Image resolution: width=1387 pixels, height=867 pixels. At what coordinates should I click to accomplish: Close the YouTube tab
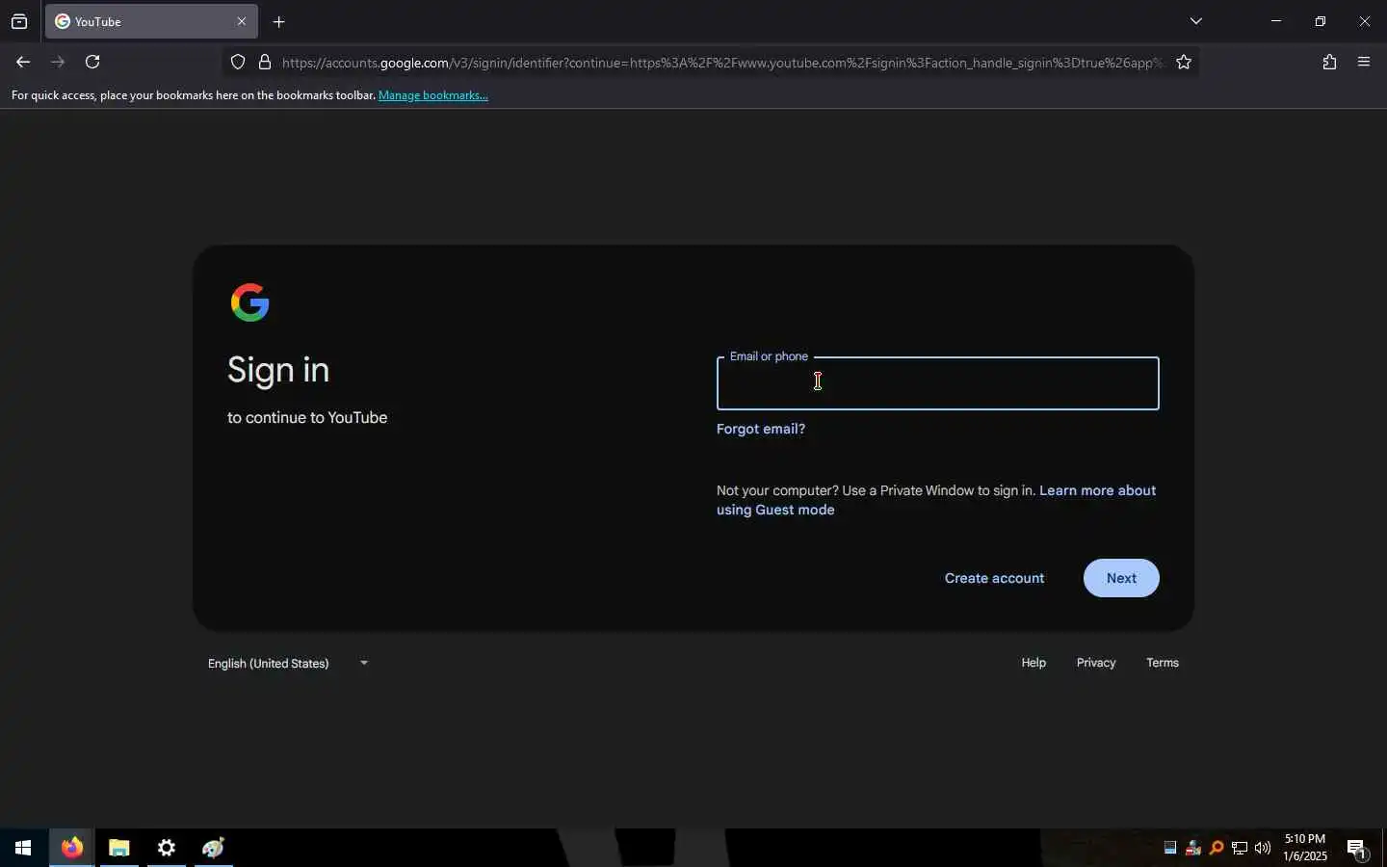242,21
